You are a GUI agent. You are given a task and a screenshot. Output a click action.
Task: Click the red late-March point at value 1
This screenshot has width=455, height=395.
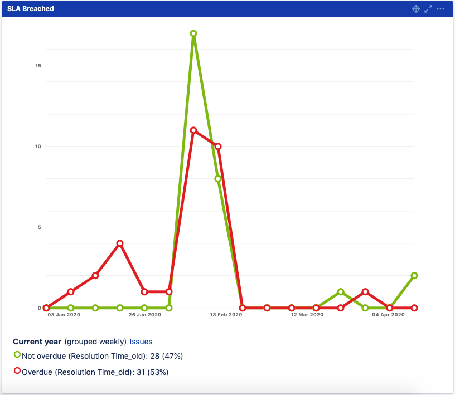point(365,292)
